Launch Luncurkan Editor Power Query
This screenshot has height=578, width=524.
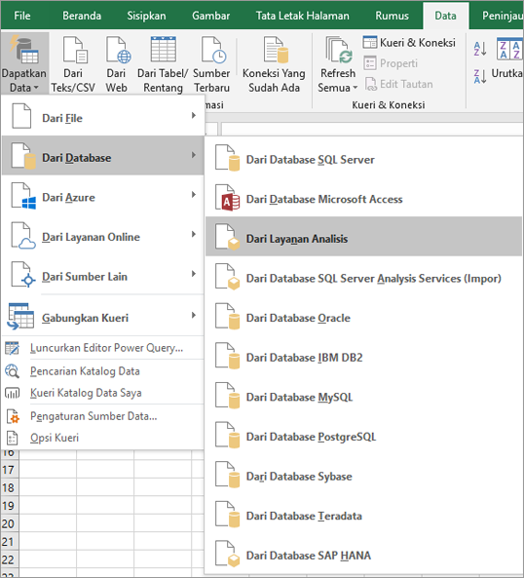(x=102, y=348)
